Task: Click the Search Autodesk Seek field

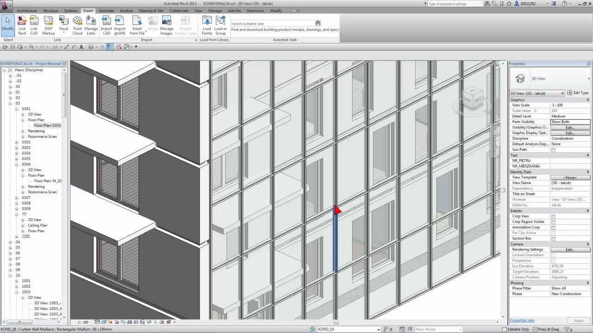Action: point(272,24)
